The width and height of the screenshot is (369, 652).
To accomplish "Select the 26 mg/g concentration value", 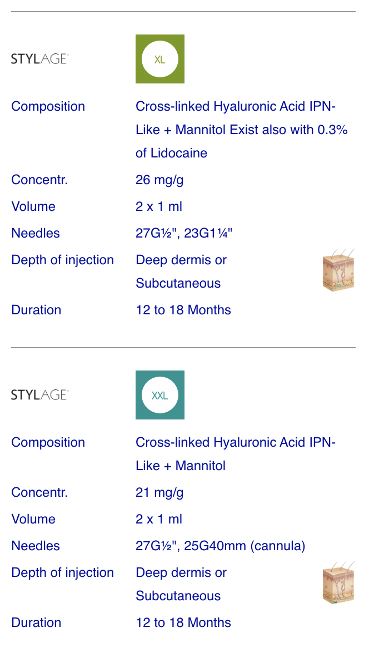I will click(x=159, y=180).
